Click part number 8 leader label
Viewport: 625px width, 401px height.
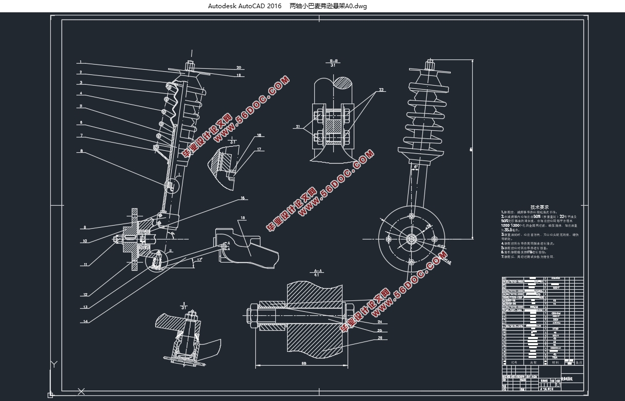[81, 151]
